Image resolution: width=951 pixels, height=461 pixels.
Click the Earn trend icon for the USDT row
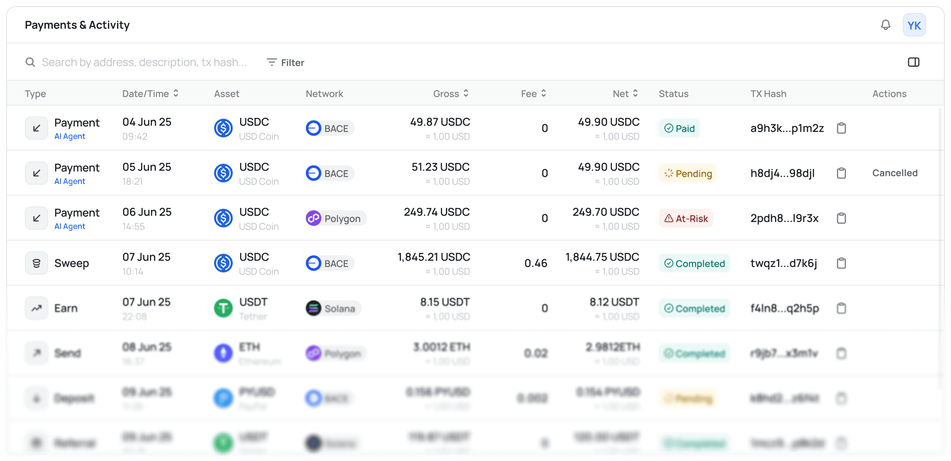click(36, 308)
